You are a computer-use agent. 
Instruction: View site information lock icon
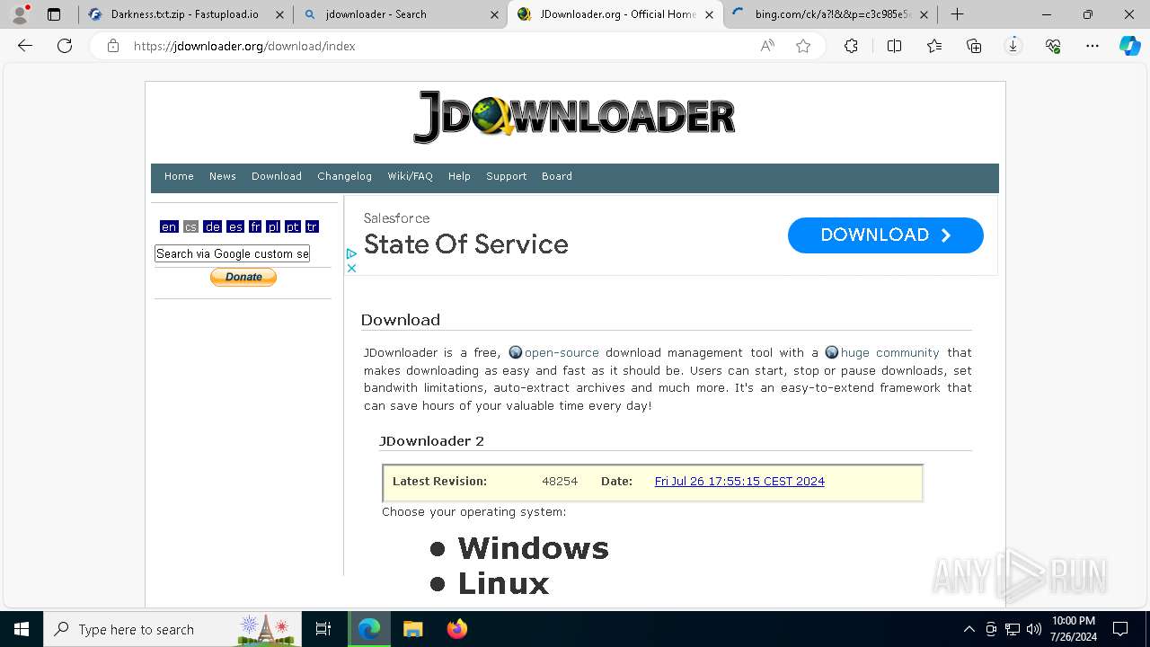(113, 46)
